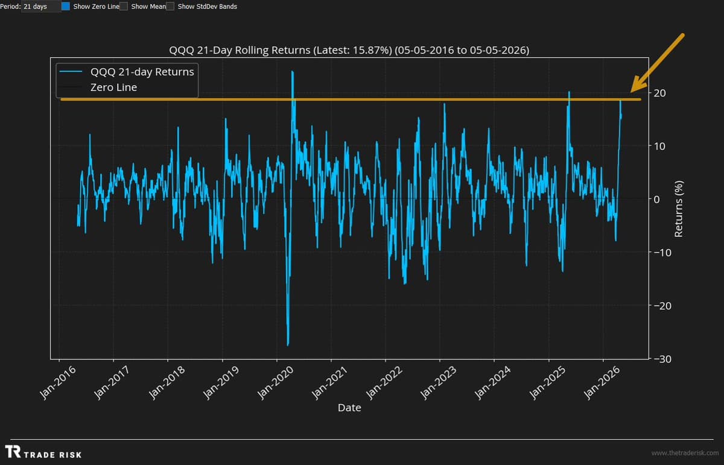Uncheck the Show Zero Line checkbox
Viewport: 724px width, 465px height.
pyautogui.click(x=66, y=7)
